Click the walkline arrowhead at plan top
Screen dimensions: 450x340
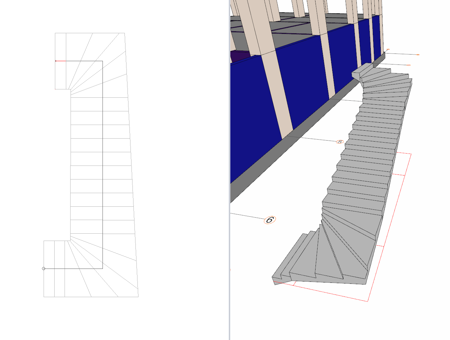click(x=56, y=61)
